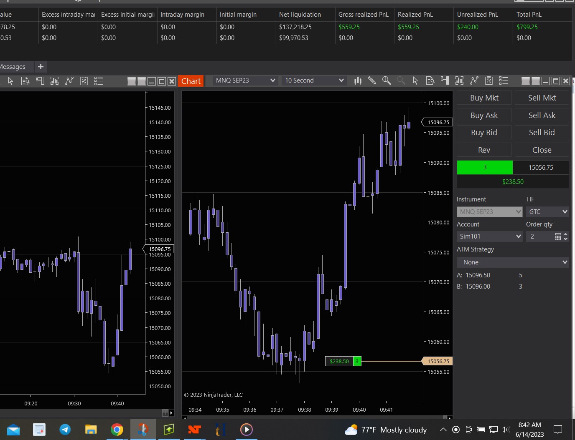The width and height of the screenshot is (575, 440).
Task: Click the zoom in magnifier icon
Action: click(387, 81)
